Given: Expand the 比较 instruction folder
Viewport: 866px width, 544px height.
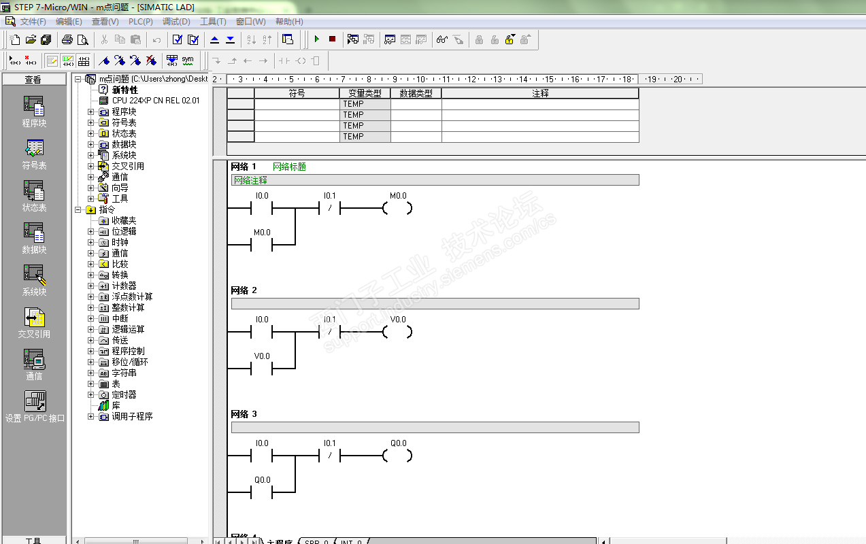Looking at the screenshot, I should pos(91,264).
